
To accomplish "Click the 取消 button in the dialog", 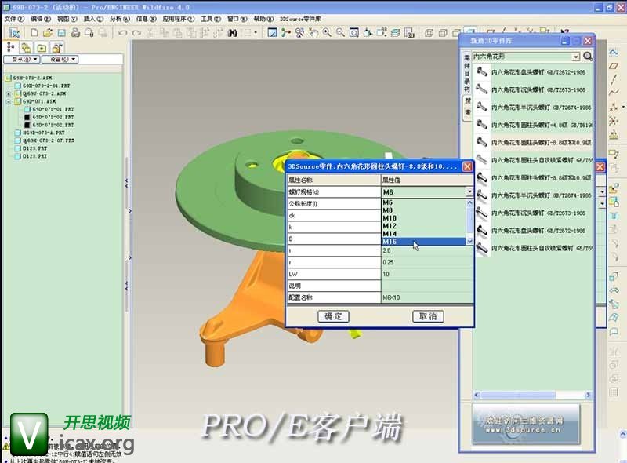I will pos(428,316).
